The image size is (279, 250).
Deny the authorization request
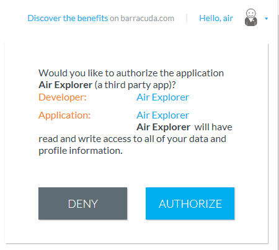click(x=82, y=203)
